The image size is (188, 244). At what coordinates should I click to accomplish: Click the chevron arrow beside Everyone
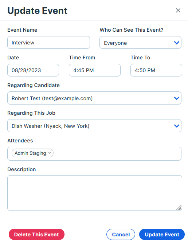[177, 43]
